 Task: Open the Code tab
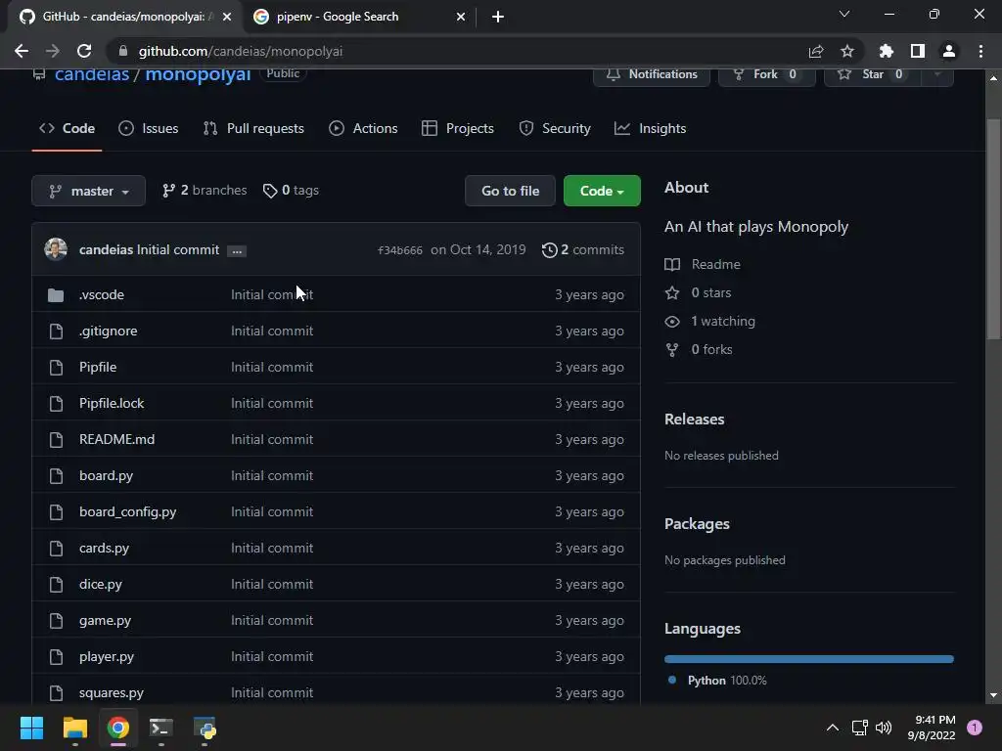pos(68,128)
